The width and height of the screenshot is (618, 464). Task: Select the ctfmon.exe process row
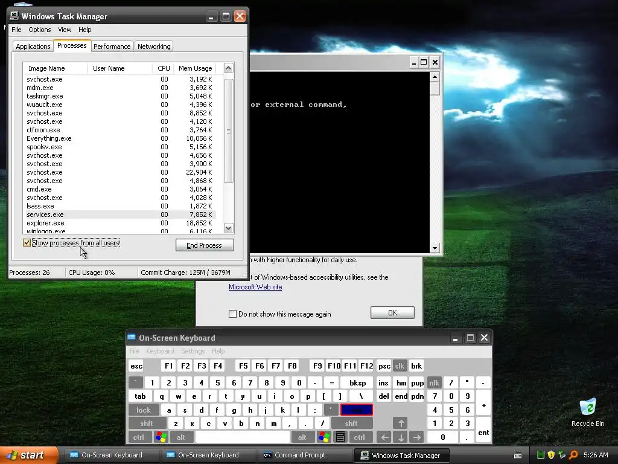[x=120, y=130]
